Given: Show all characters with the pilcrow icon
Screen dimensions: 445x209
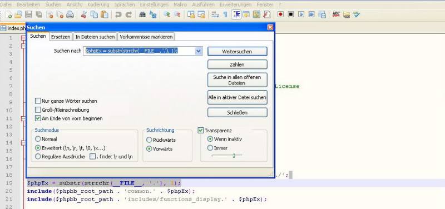Looking at the screenshot, I should [226, 14].
